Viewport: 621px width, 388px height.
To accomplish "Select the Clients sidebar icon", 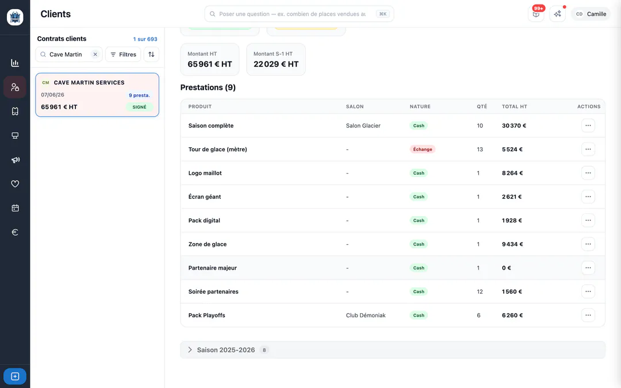I will pyautogui.click(x=15, y=87).
